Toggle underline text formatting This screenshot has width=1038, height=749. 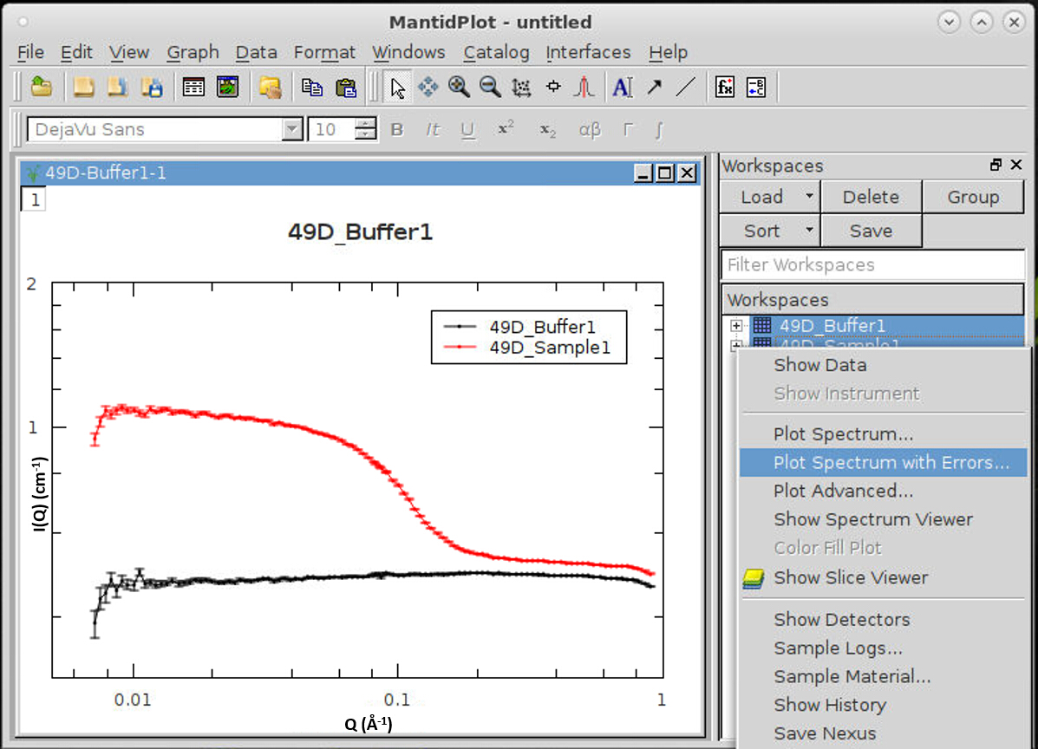pyautogui.click(x=468, y=130)
